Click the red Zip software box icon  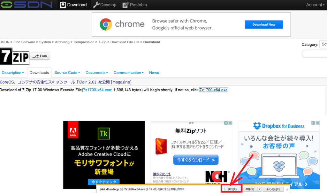161,146
